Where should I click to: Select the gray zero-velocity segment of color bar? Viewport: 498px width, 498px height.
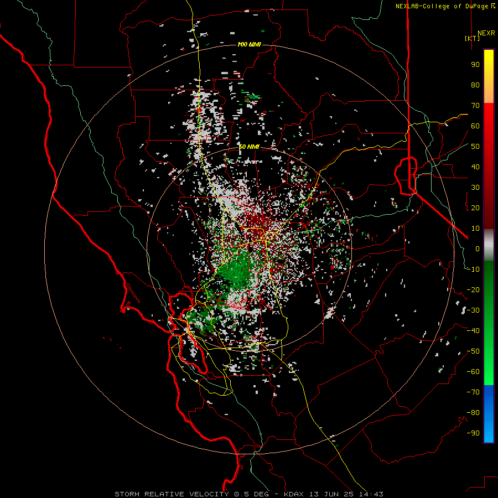tap(489, 246)
